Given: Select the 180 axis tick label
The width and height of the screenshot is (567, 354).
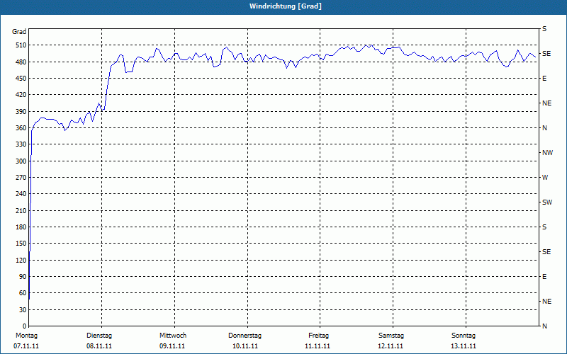Looking at the screenshot, I should pyautogui.click(x=21, y=227).
